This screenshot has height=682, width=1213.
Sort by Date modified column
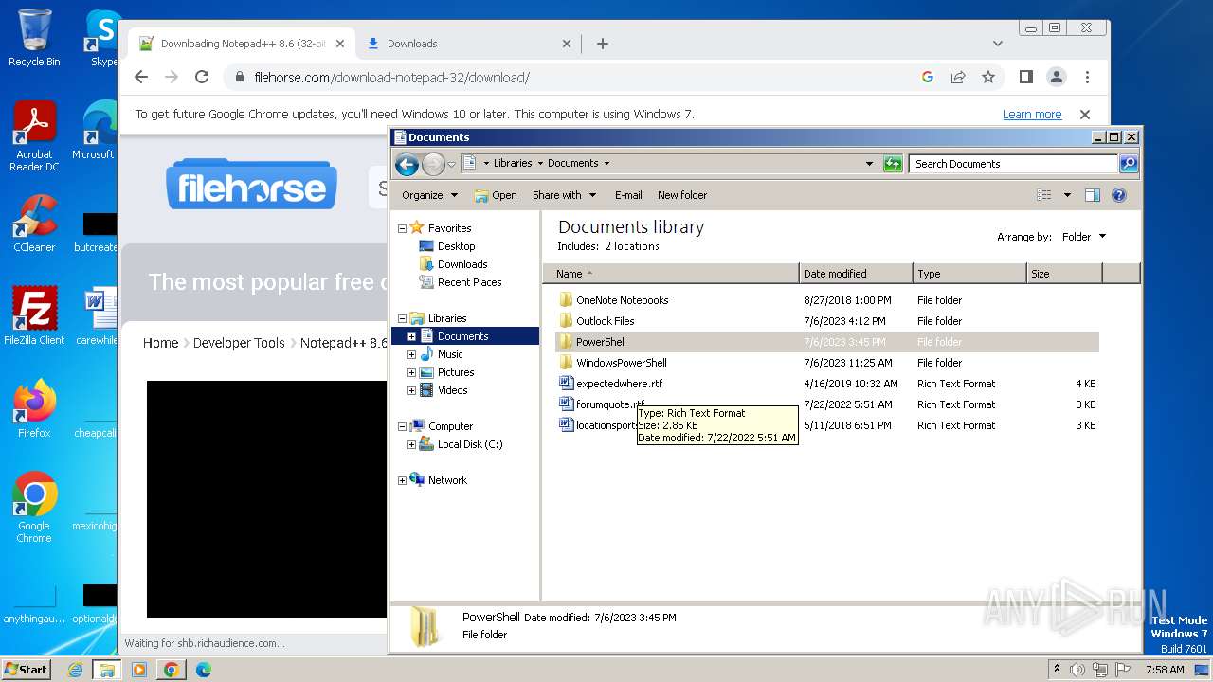click(856, 274)
